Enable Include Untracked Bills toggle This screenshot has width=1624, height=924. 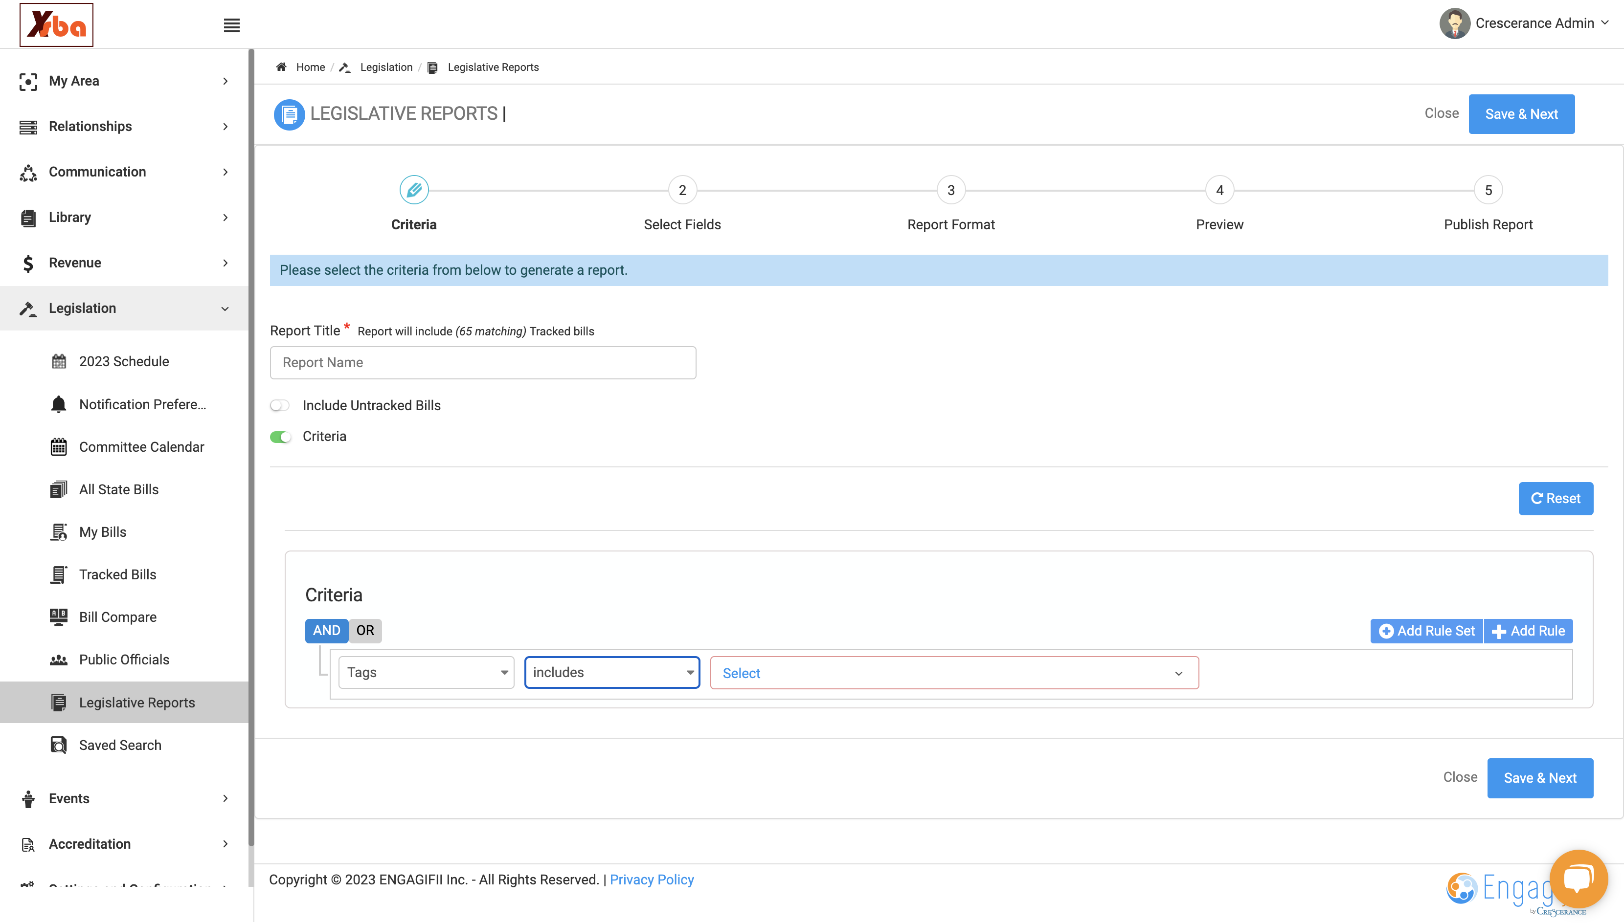(x=280, y=405)
